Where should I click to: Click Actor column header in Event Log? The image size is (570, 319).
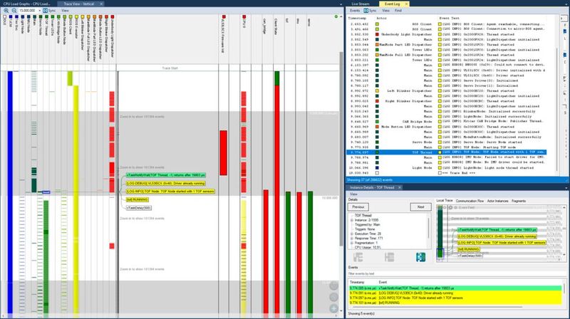381,18
